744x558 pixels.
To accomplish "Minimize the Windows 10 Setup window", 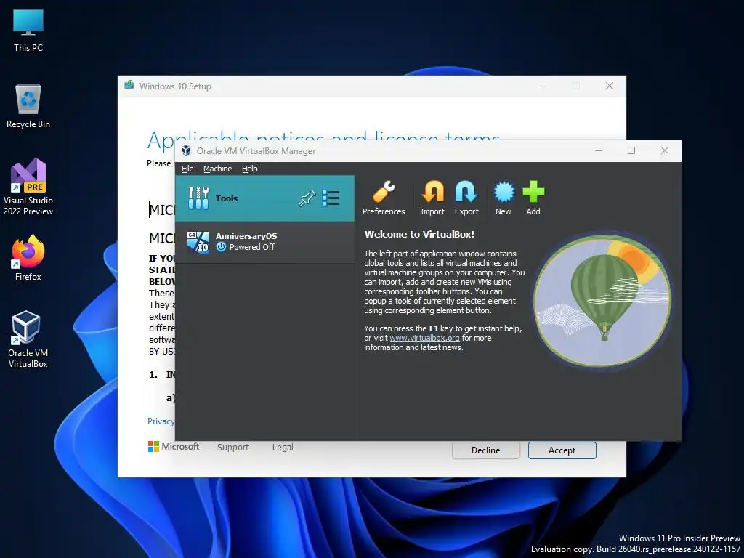I will point(543,86).
